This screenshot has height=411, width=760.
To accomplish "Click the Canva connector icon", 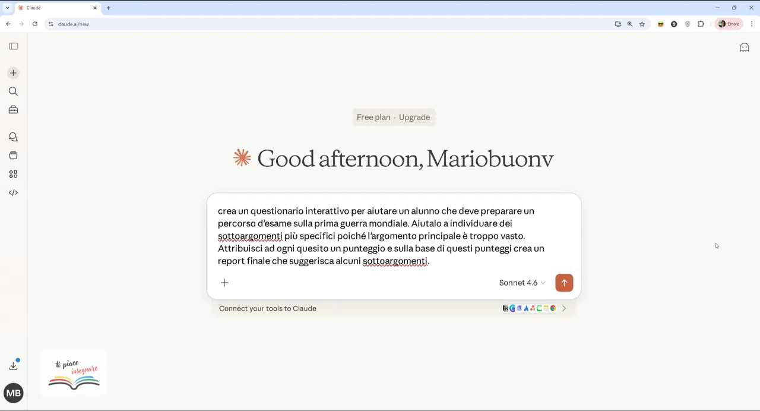I will 512,308.
